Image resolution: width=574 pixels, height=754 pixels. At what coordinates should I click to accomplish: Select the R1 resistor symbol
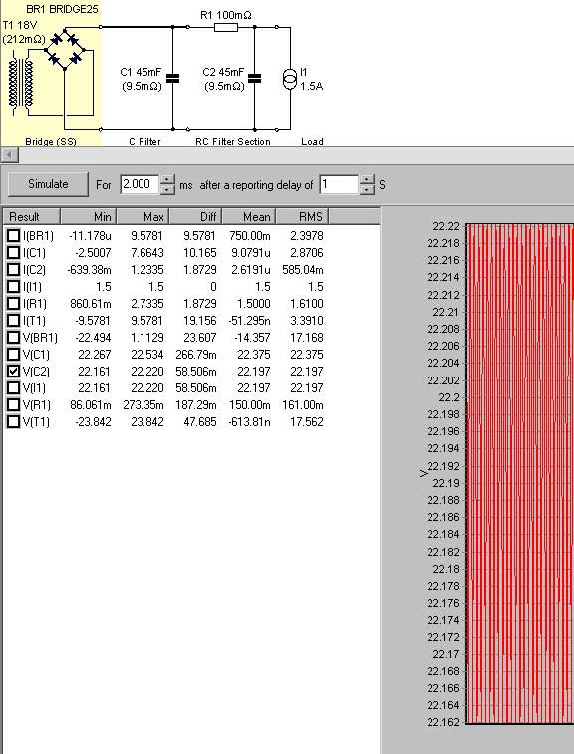(x=226, y=28)
